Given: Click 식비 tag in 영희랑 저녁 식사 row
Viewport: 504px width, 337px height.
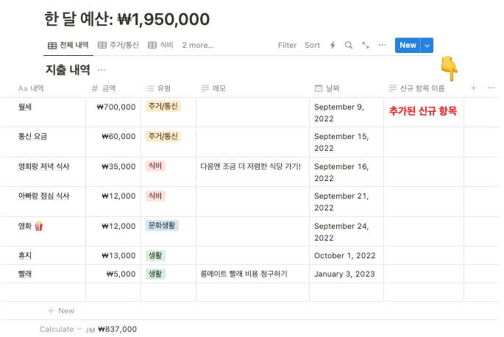Looking at the screenshot, I should (155, 166).
